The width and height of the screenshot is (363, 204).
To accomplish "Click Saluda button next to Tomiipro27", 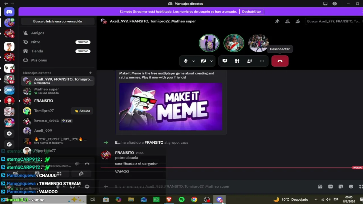I will click(82, 111).
